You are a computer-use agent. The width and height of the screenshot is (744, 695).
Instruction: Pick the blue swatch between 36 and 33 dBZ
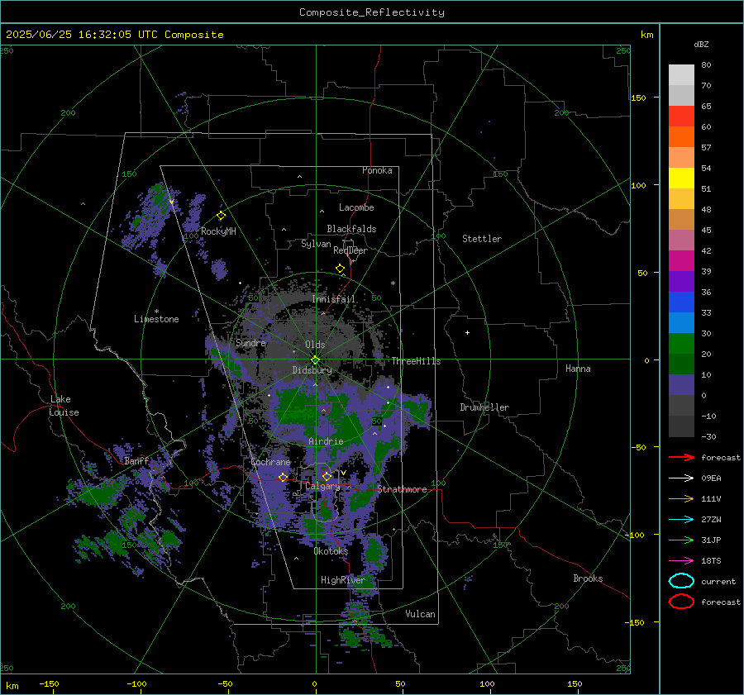point(681,302)
